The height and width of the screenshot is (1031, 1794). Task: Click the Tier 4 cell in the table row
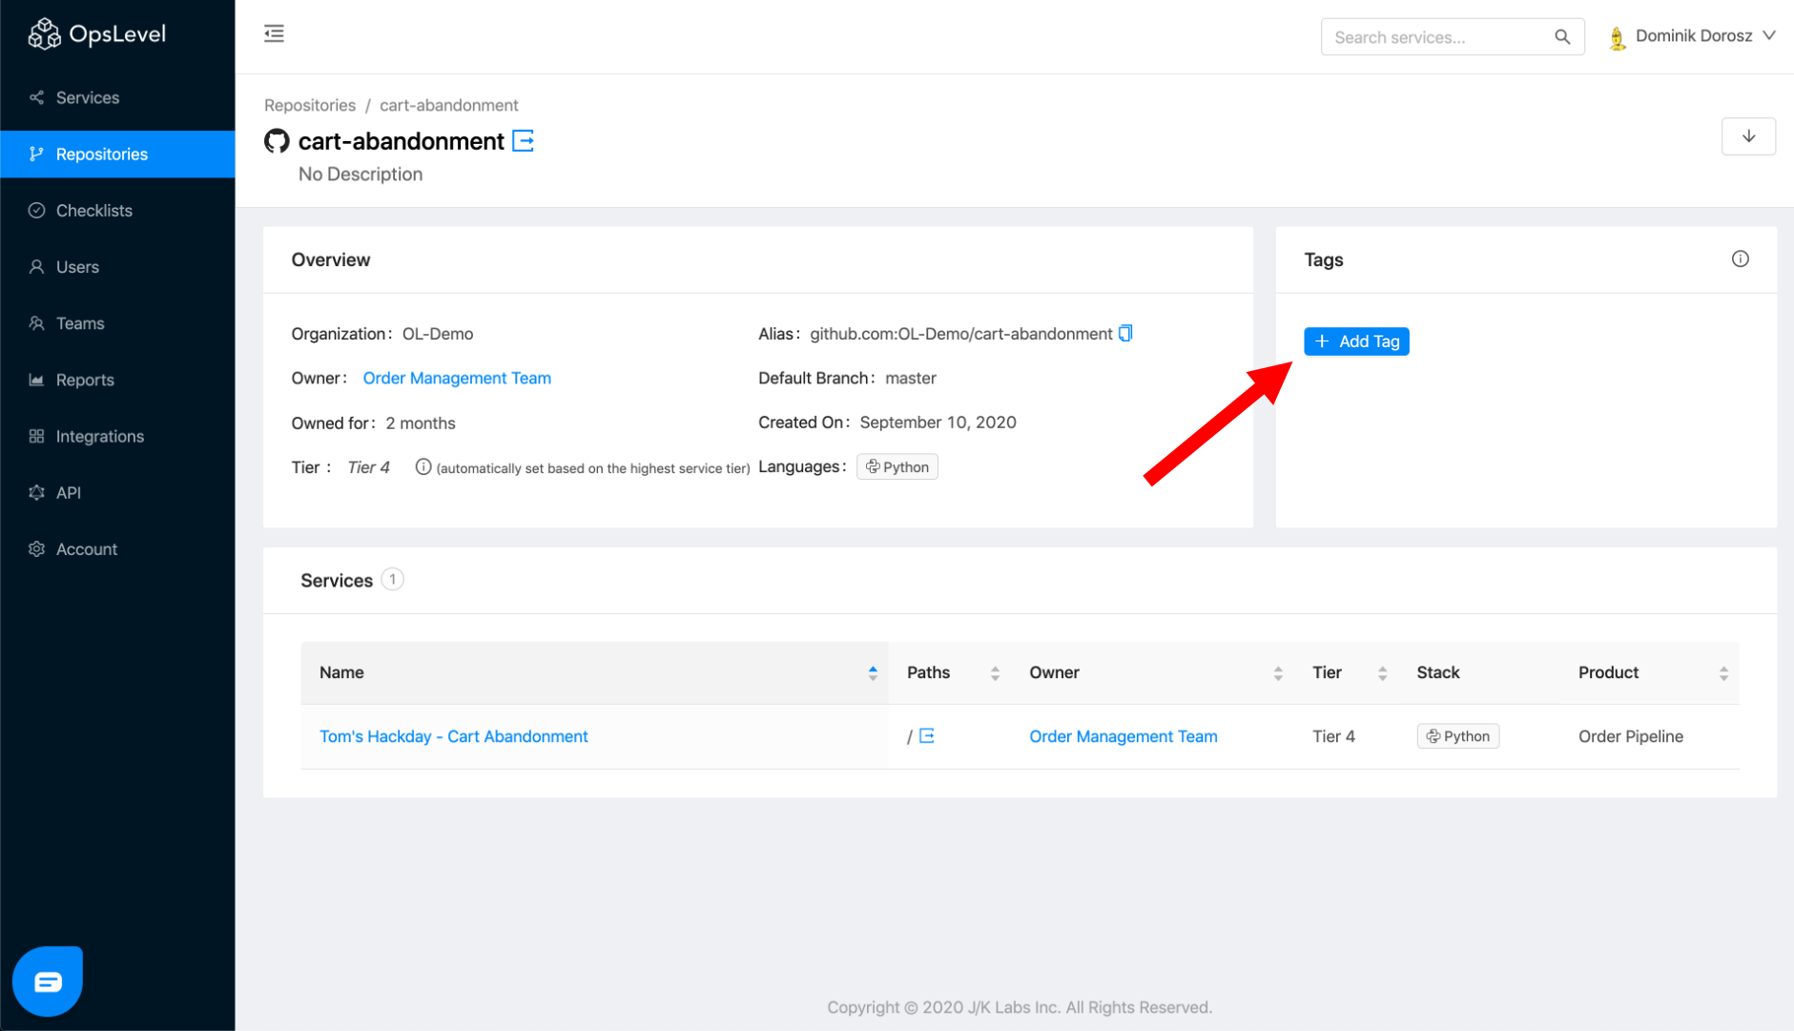(x=1333, y=736)
